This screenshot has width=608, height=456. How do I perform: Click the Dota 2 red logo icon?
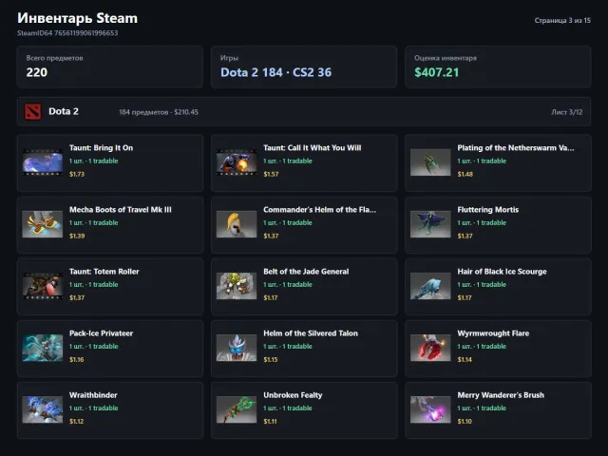pos(32,112)
